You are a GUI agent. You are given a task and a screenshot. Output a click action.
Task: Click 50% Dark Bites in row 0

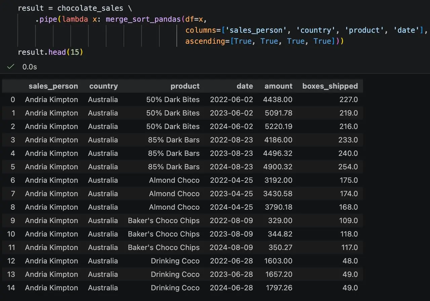[x=173, y=99]
